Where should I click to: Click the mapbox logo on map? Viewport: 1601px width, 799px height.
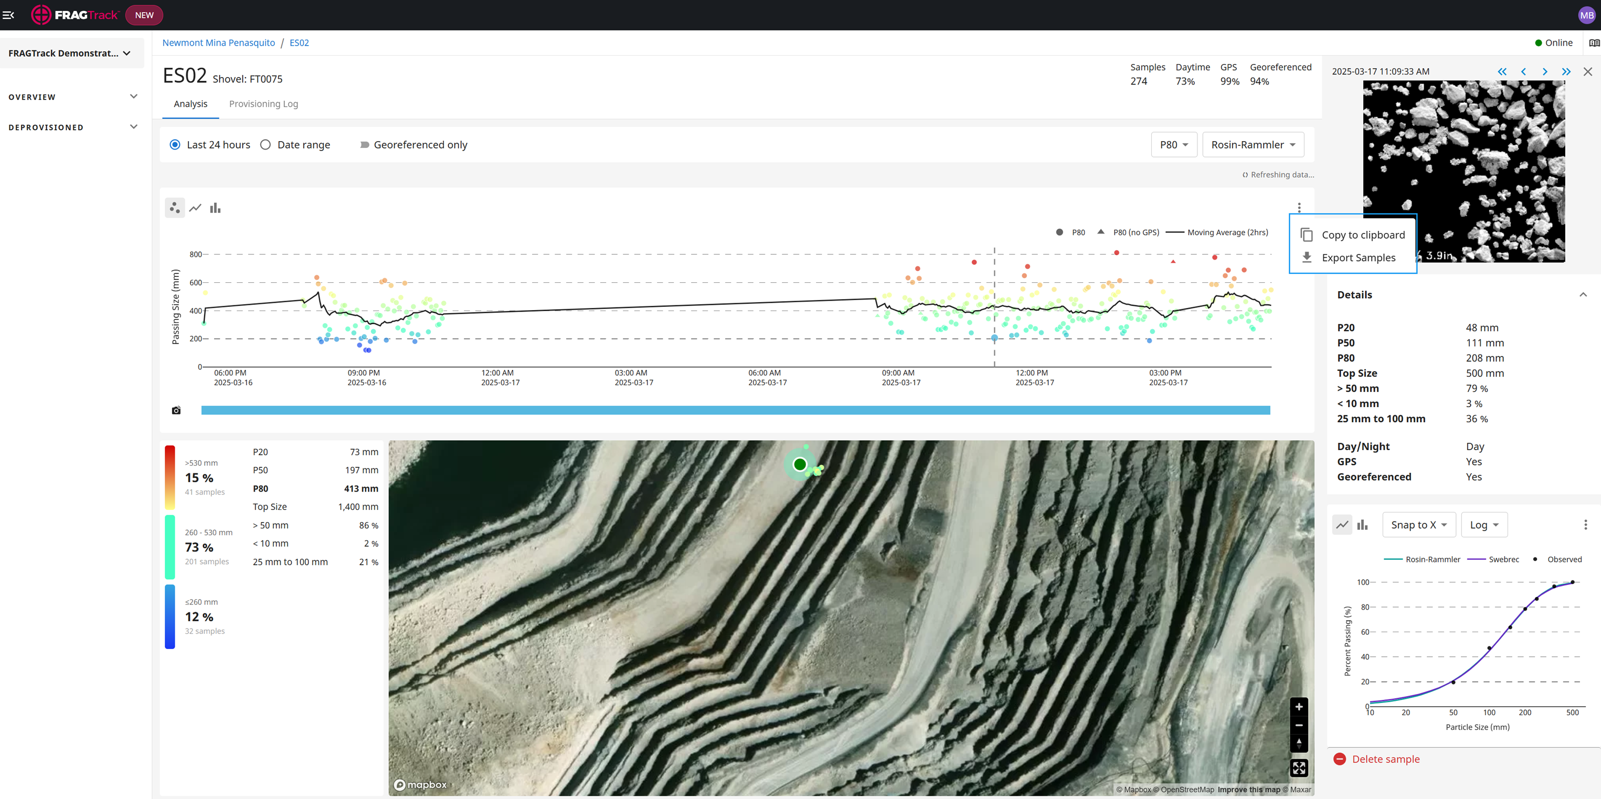tap(421, 785)
